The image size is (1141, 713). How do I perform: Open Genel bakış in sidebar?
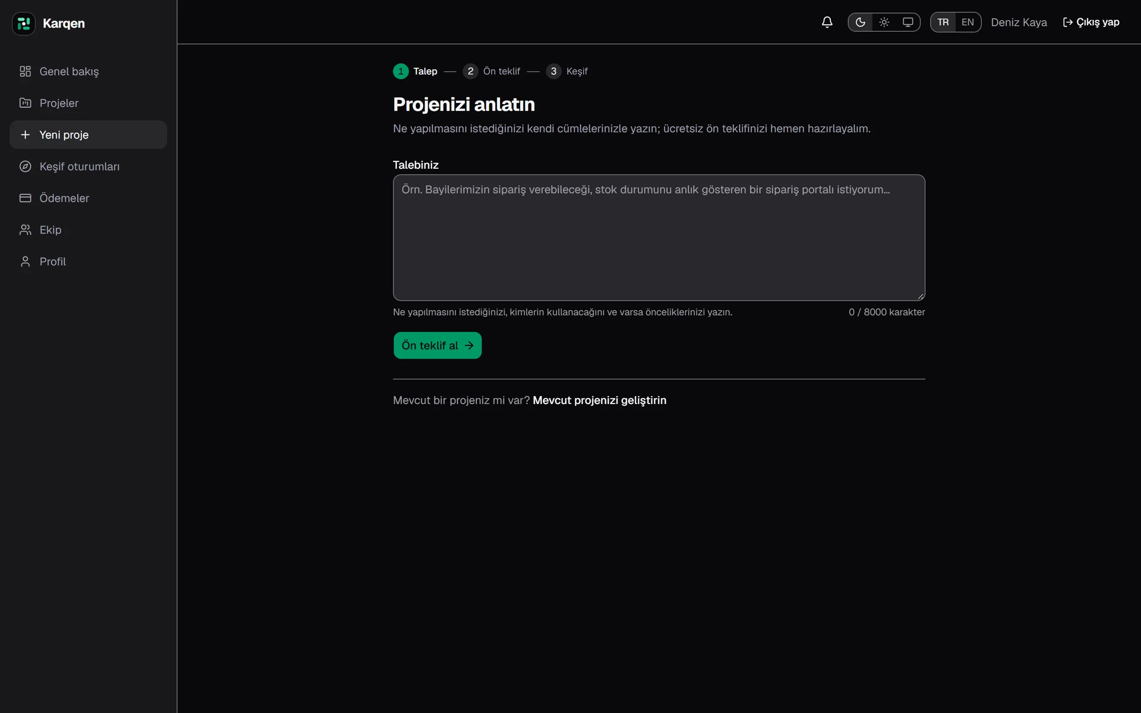click(88, 71)
